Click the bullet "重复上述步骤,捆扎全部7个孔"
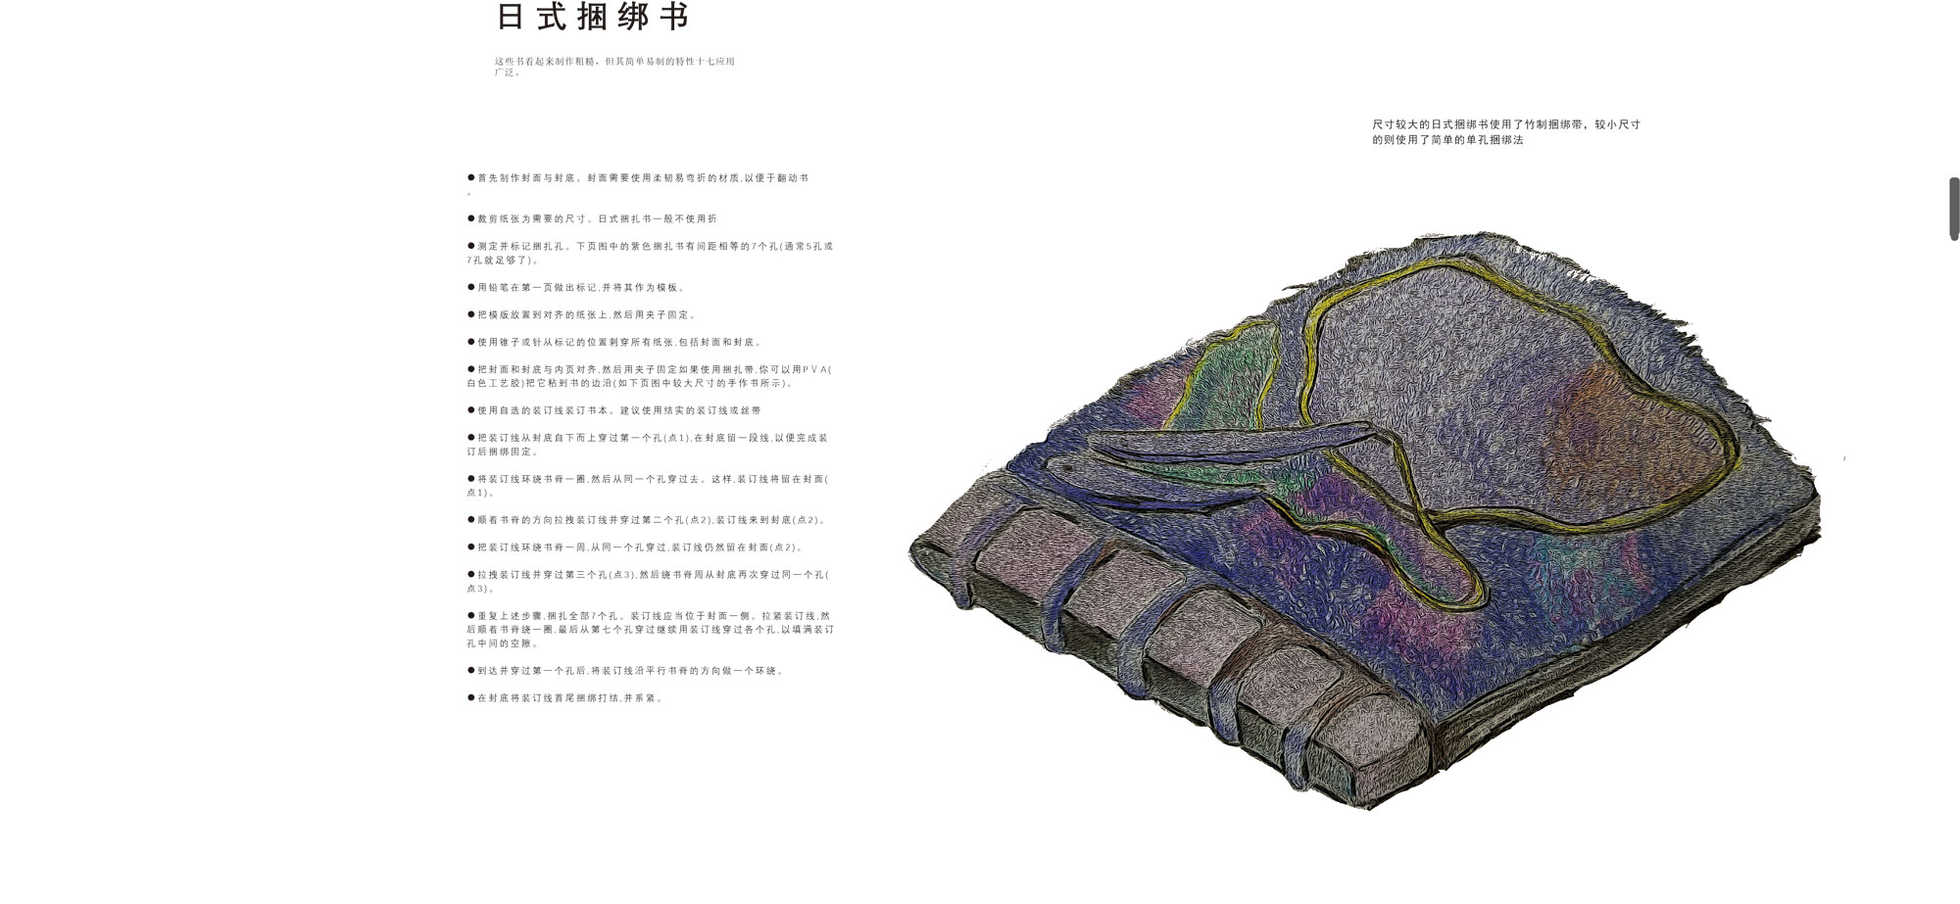Viewport: 1960px width, 904px height. 651,630
